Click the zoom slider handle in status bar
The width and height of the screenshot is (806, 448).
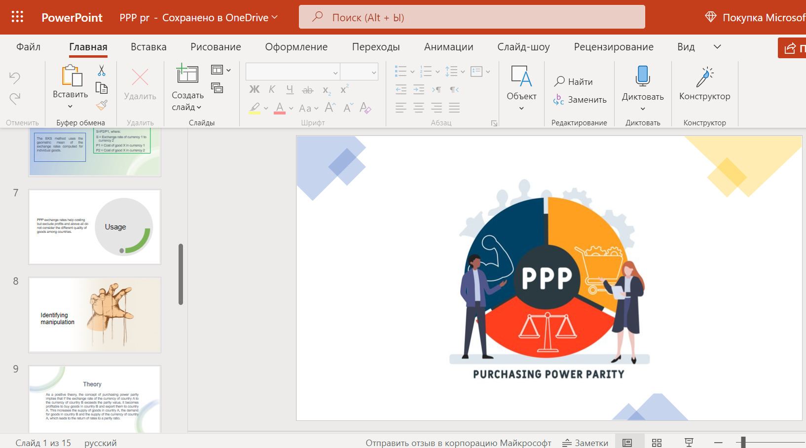click(743, 443)
